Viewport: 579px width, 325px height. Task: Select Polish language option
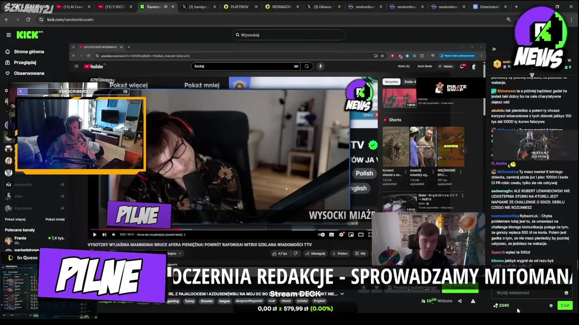(364, 173)
